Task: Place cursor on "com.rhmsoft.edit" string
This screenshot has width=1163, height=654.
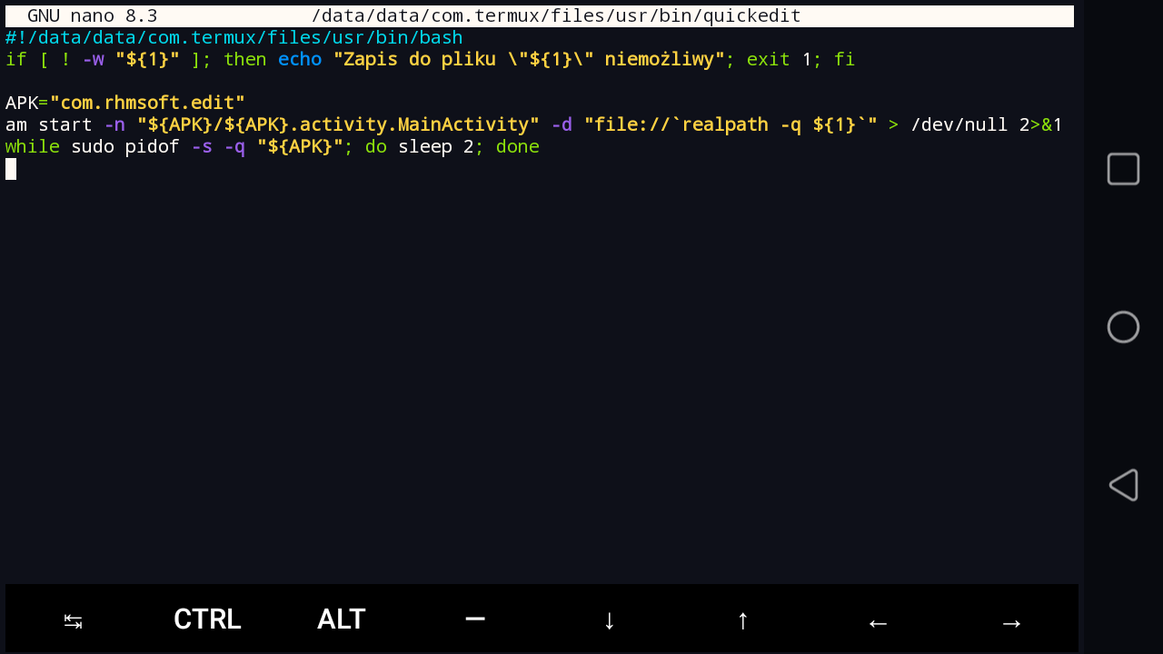Action: pyautogui.click(x=147, y=103)
